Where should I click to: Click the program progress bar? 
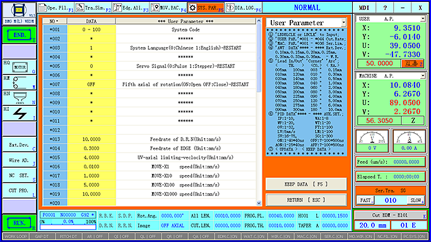click(x=68, y=227)
